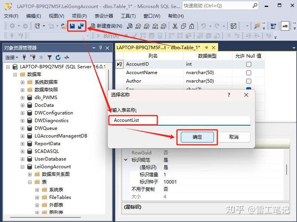297x222 pixels.
Task: Click the Open File folder icon
Action: point(64,26)
